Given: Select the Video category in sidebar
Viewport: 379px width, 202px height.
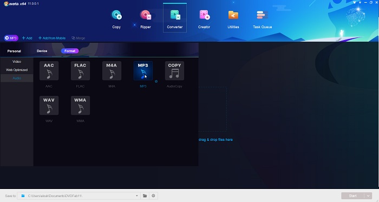Looking at the screenshot, I should coord(17,62).
